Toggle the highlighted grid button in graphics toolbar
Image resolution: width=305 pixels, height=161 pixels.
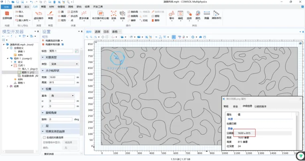(174, 37)
